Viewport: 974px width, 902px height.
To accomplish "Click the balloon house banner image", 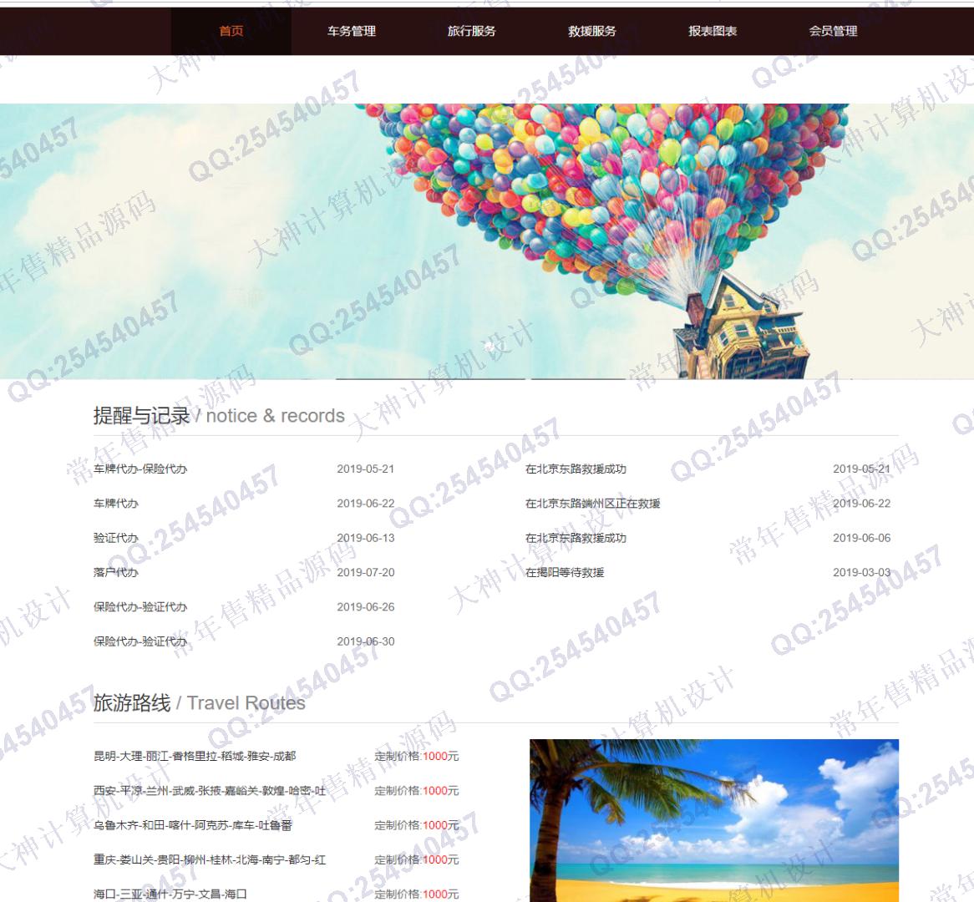I will pyautogui.click(x=487, y=241).
